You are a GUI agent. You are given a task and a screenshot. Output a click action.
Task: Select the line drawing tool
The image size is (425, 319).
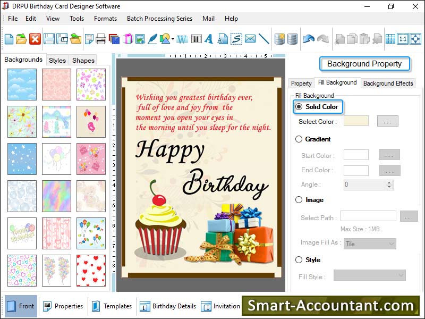(x=263, y=39)
